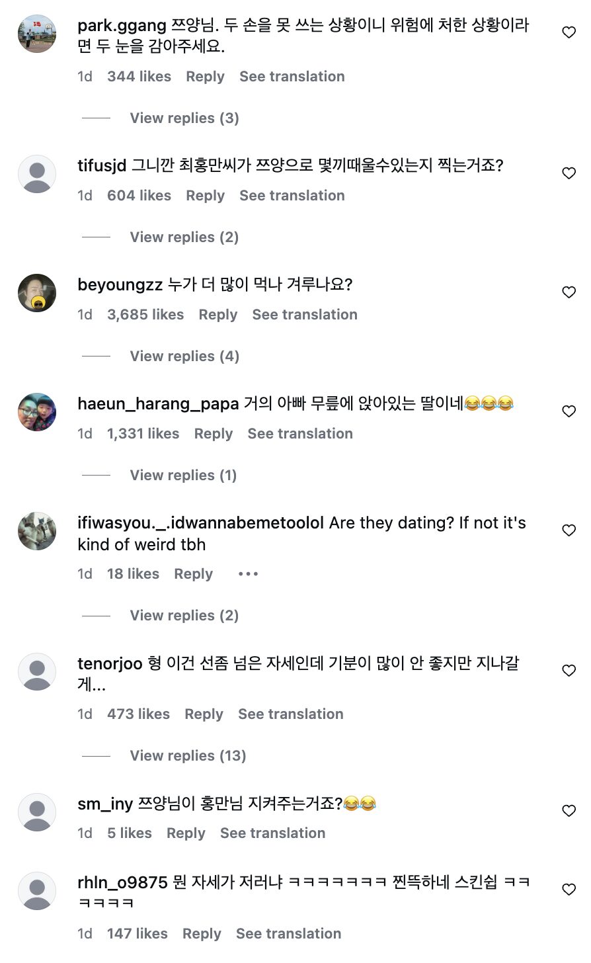Tap the heart icon on beyoungzz's comment

point(569,292)
